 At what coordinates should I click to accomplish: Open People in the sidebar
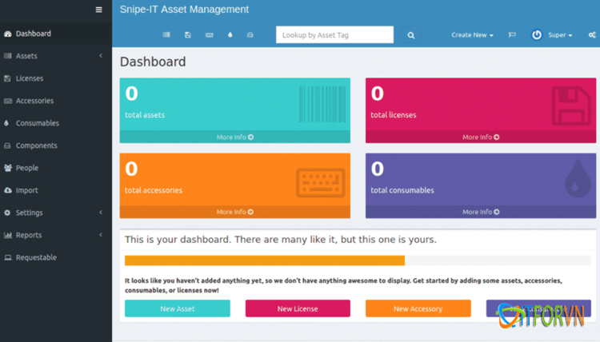tap(26, 168)
